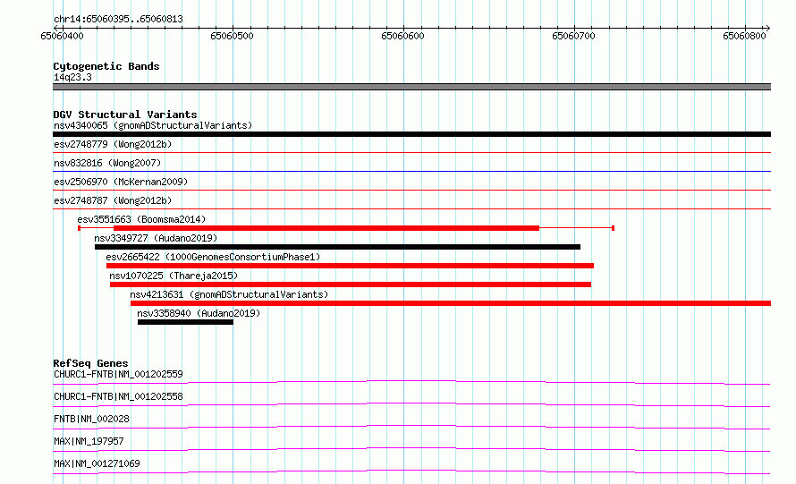Screen dimensions: 796x484
Task: Click the red bar of nsv4213631
Action: pos(451,303)
